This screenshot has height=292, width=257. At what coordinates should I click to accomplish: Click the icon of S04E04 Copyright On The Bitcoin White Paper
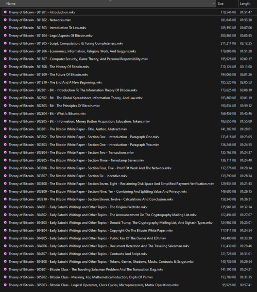(x=5, y=230)
